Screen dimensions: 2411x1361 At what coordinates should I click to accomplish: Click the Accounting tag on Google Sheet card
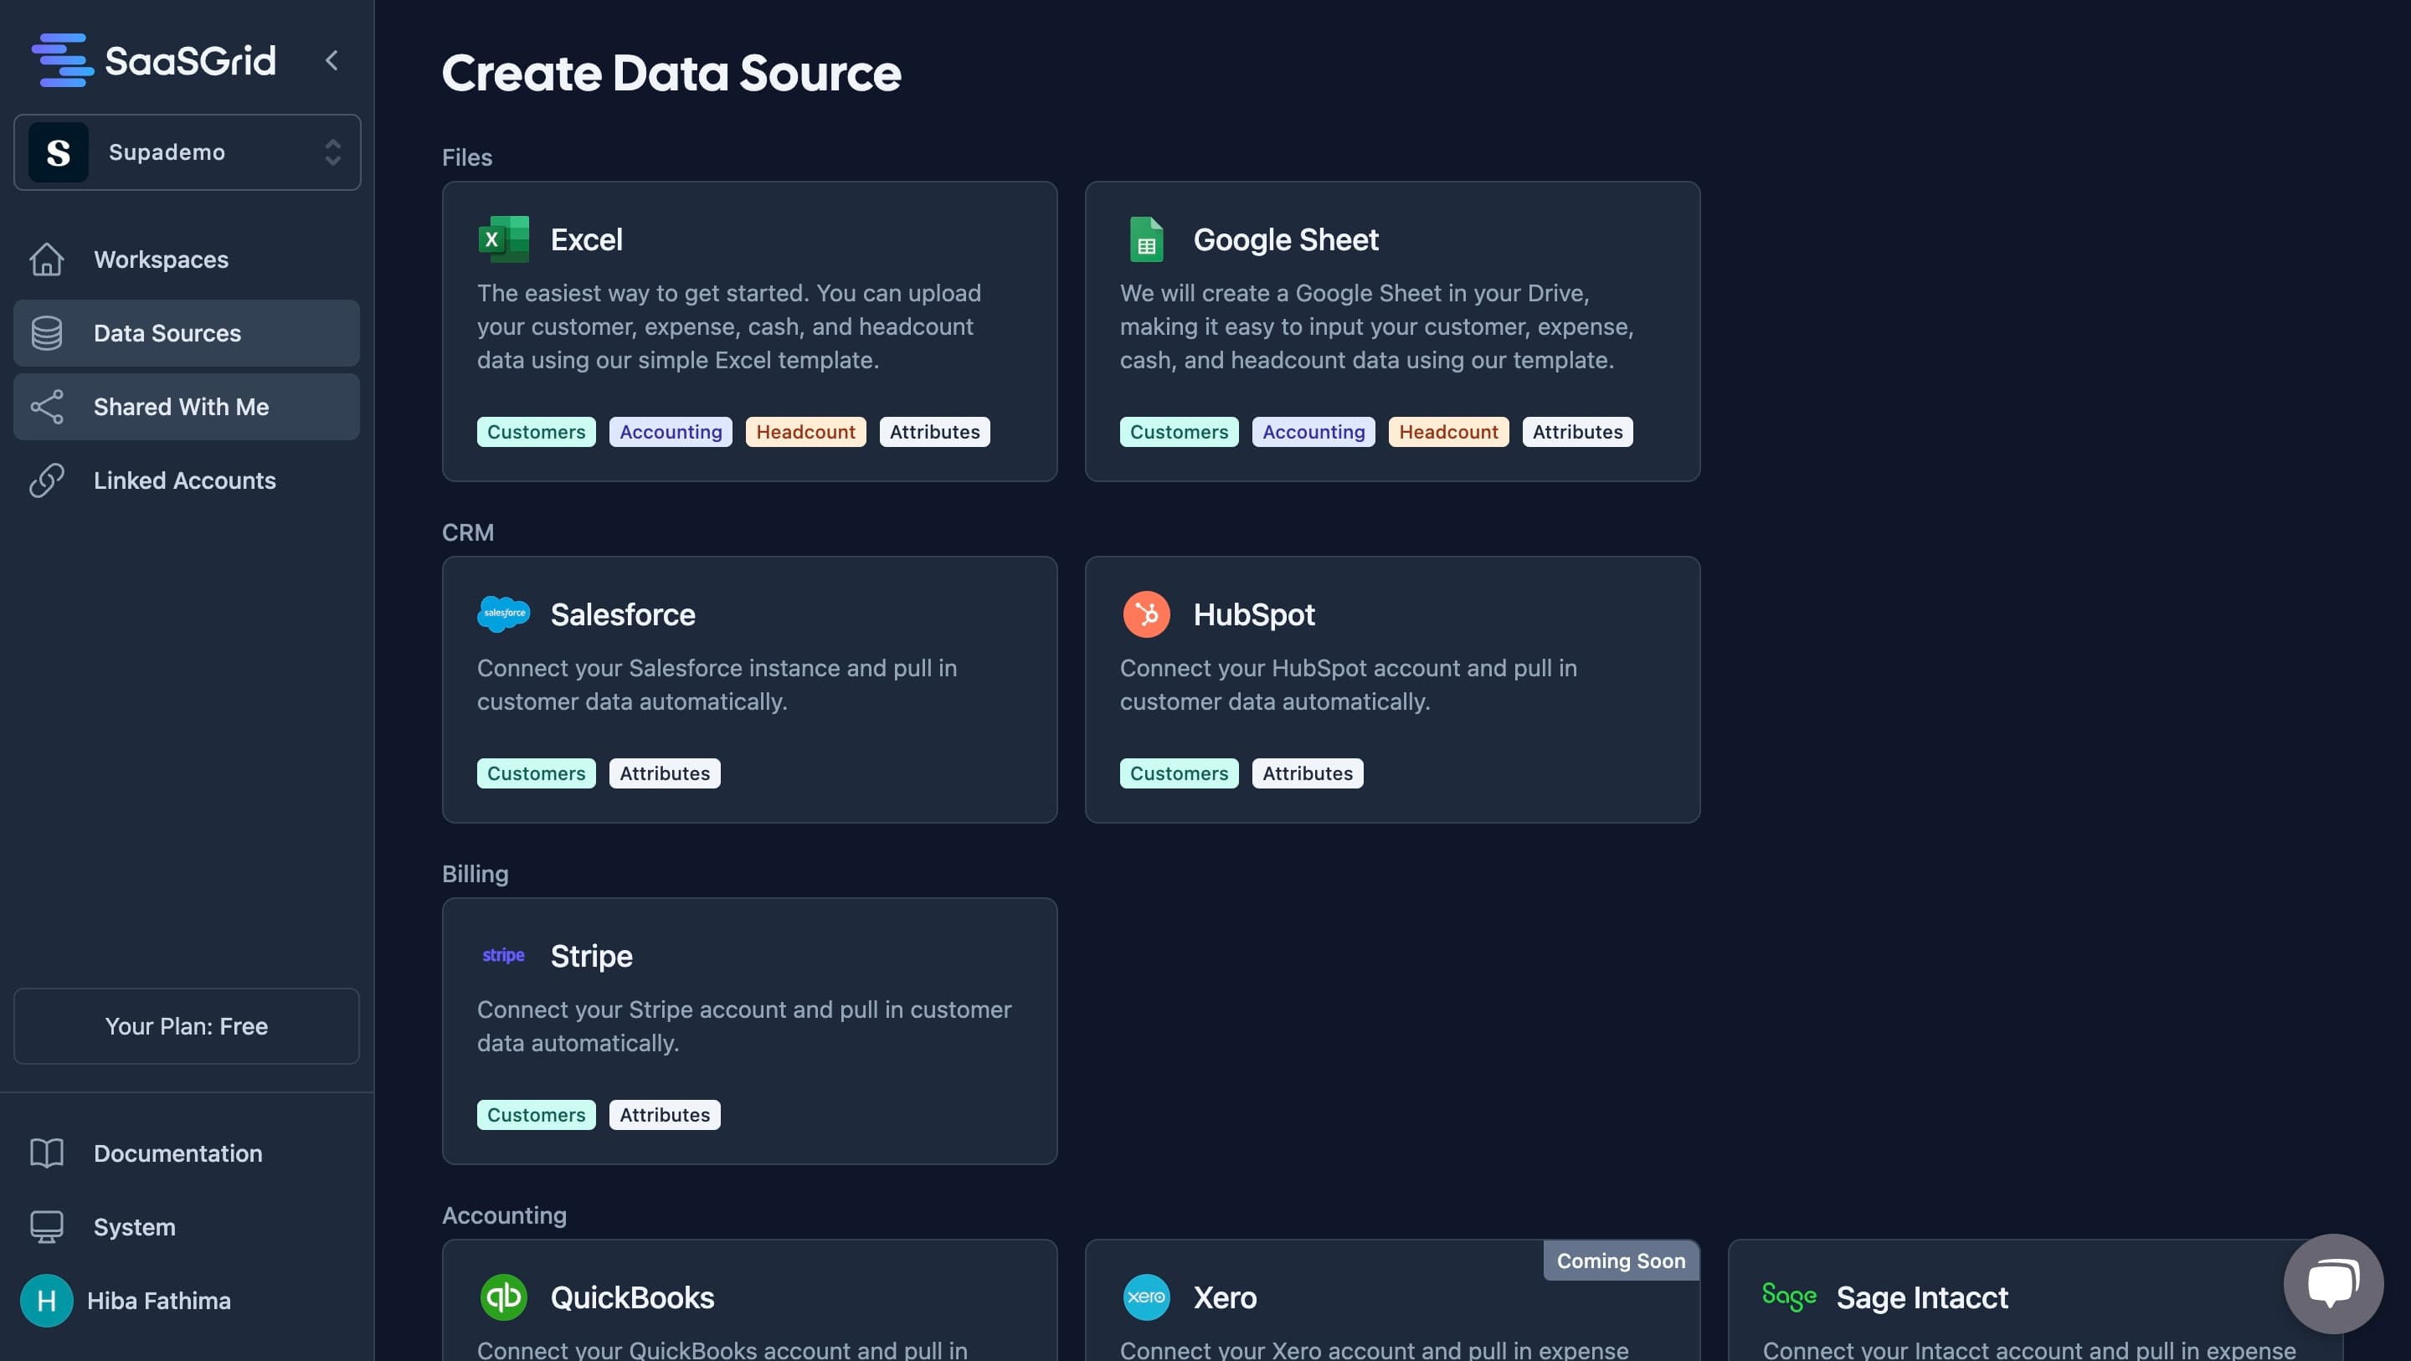pyautogui.click(x=1314, y=433)
